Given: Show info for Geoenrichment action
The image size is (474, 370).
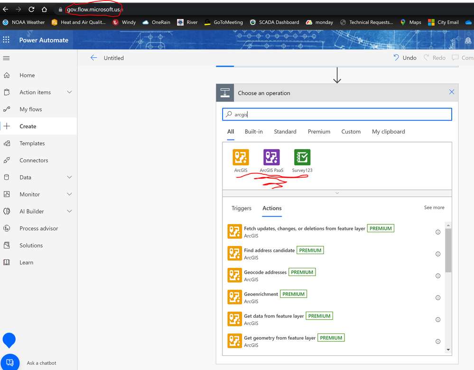Looking at the screenshot, I should click(x=438, y=298).
